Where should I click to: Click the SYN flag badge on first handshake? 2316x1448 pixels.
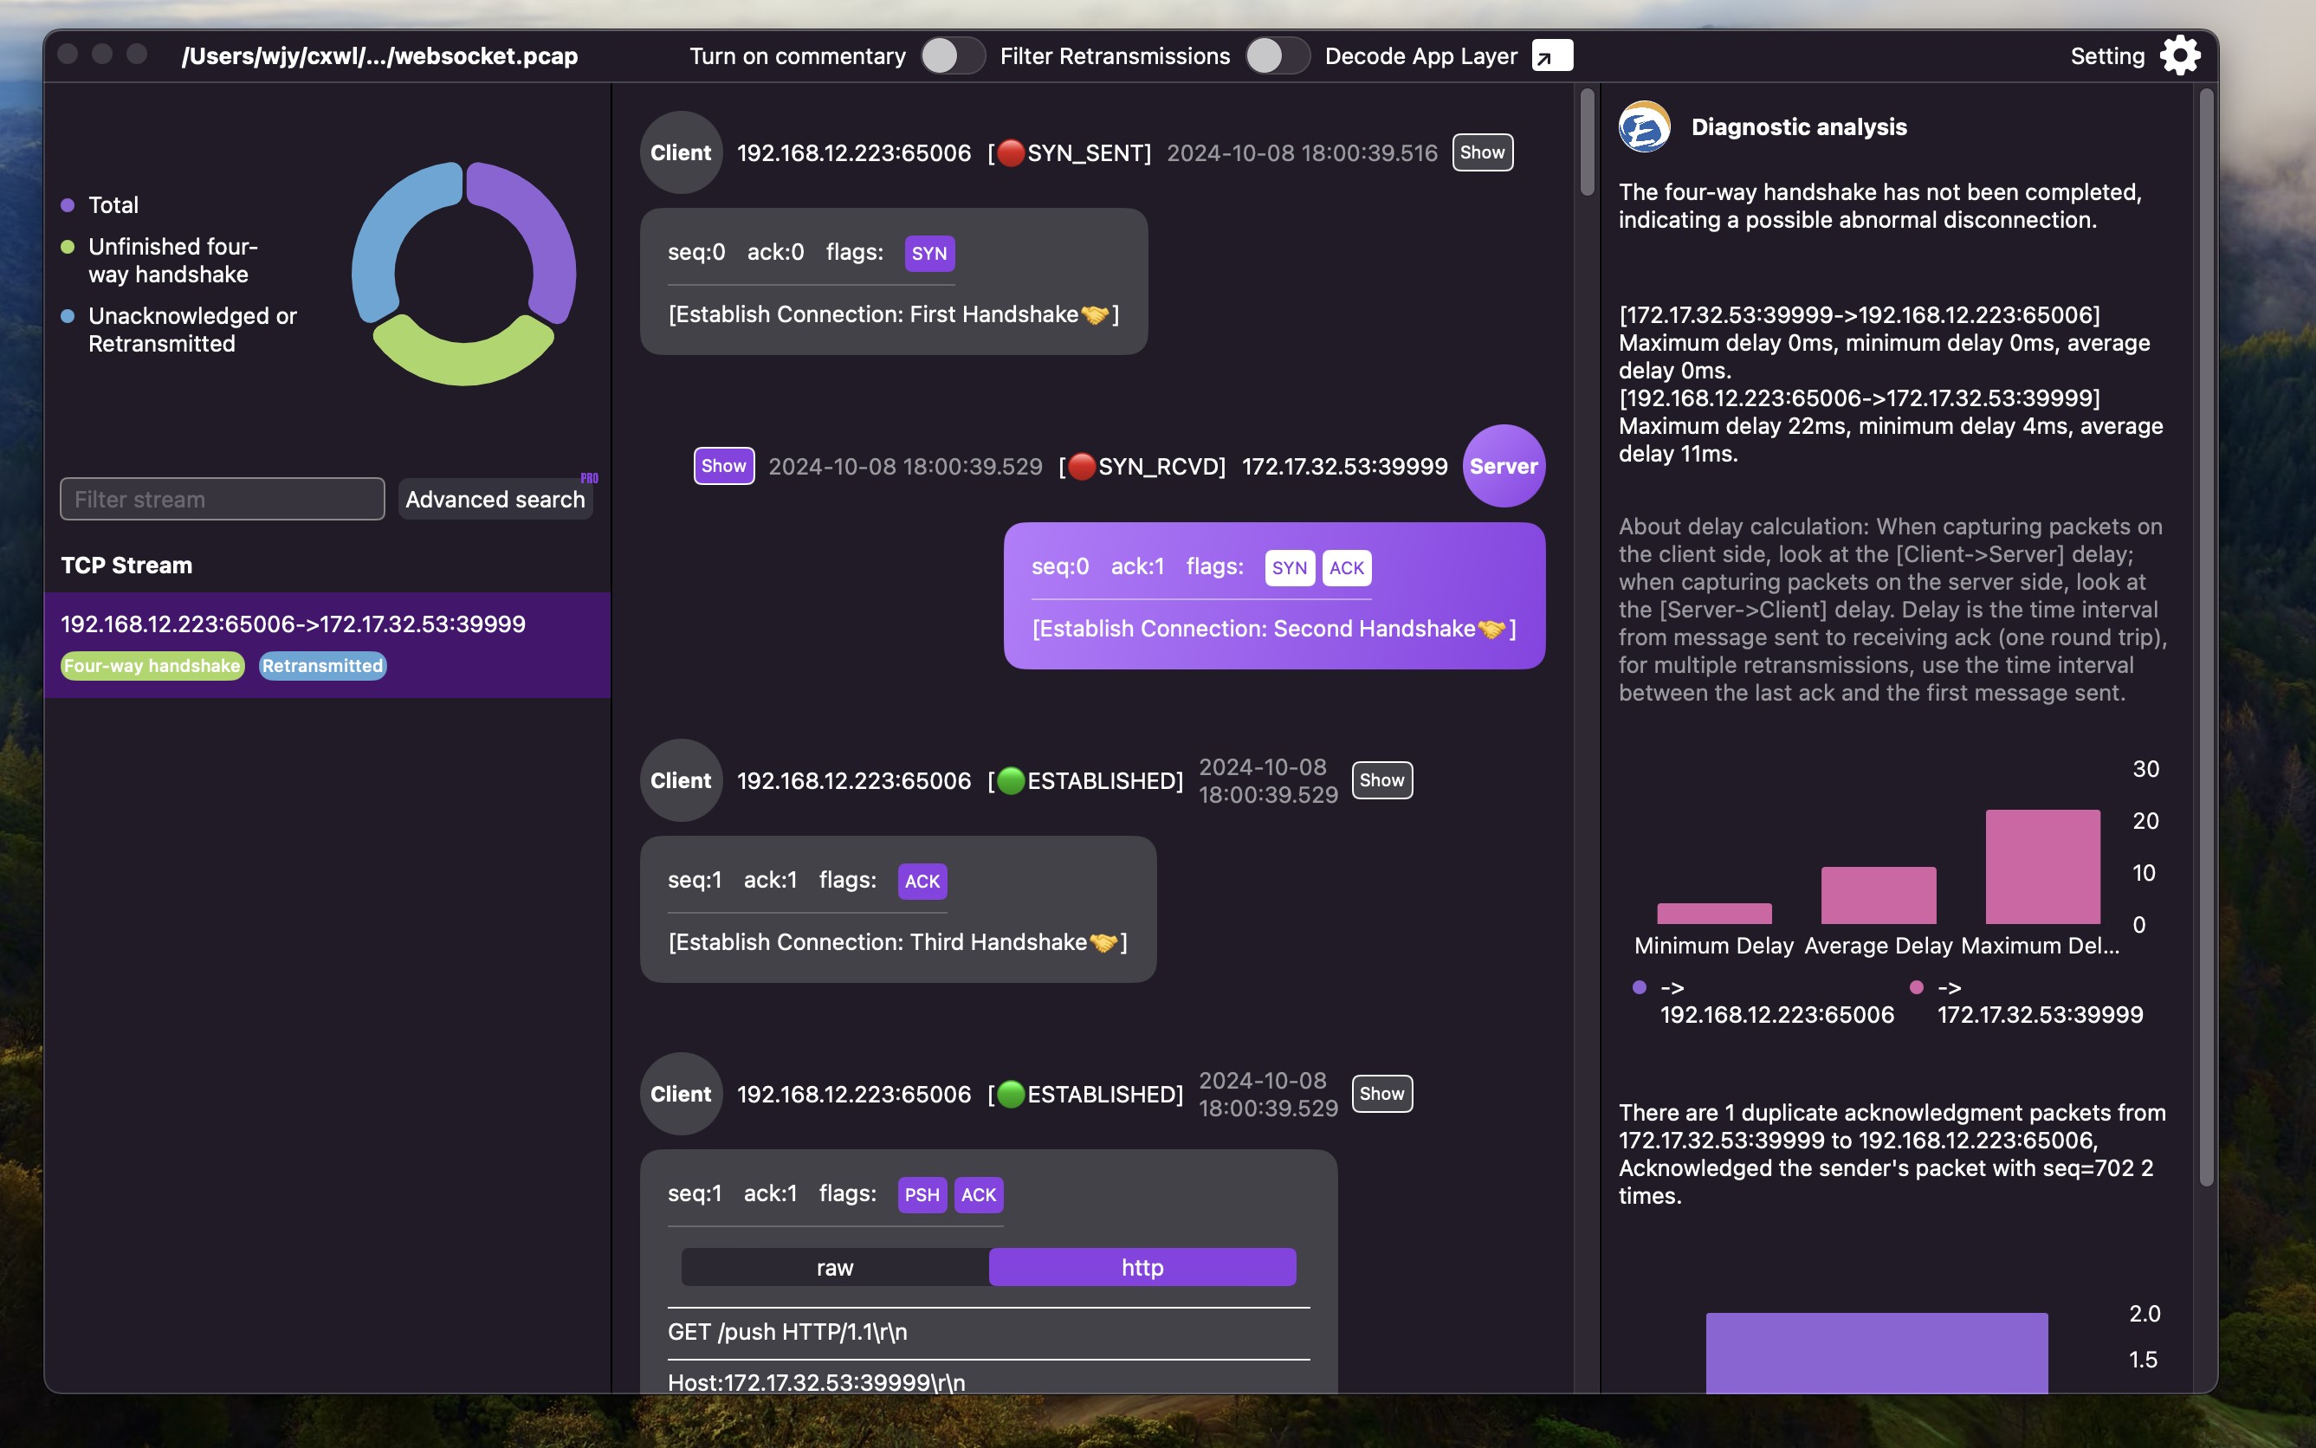tap(928, 254)
